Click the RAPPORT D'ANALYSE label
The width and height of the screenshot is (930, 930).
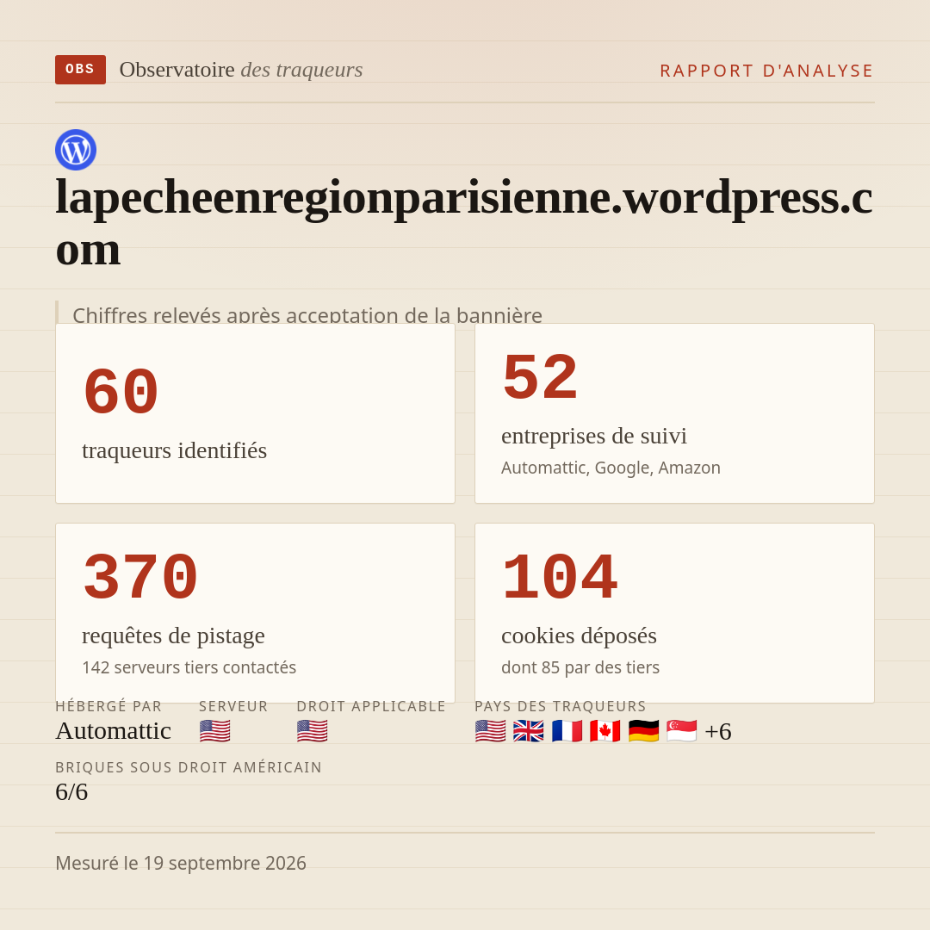click(767, 71)
